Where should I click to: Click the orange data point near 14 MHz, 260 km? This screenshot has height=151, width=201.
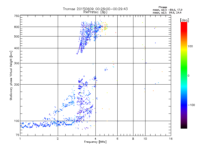(x=162, y=72)
